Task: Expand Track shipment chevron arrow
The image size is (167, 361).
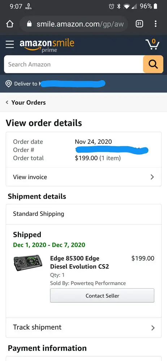Action: (x=153, y=328)
